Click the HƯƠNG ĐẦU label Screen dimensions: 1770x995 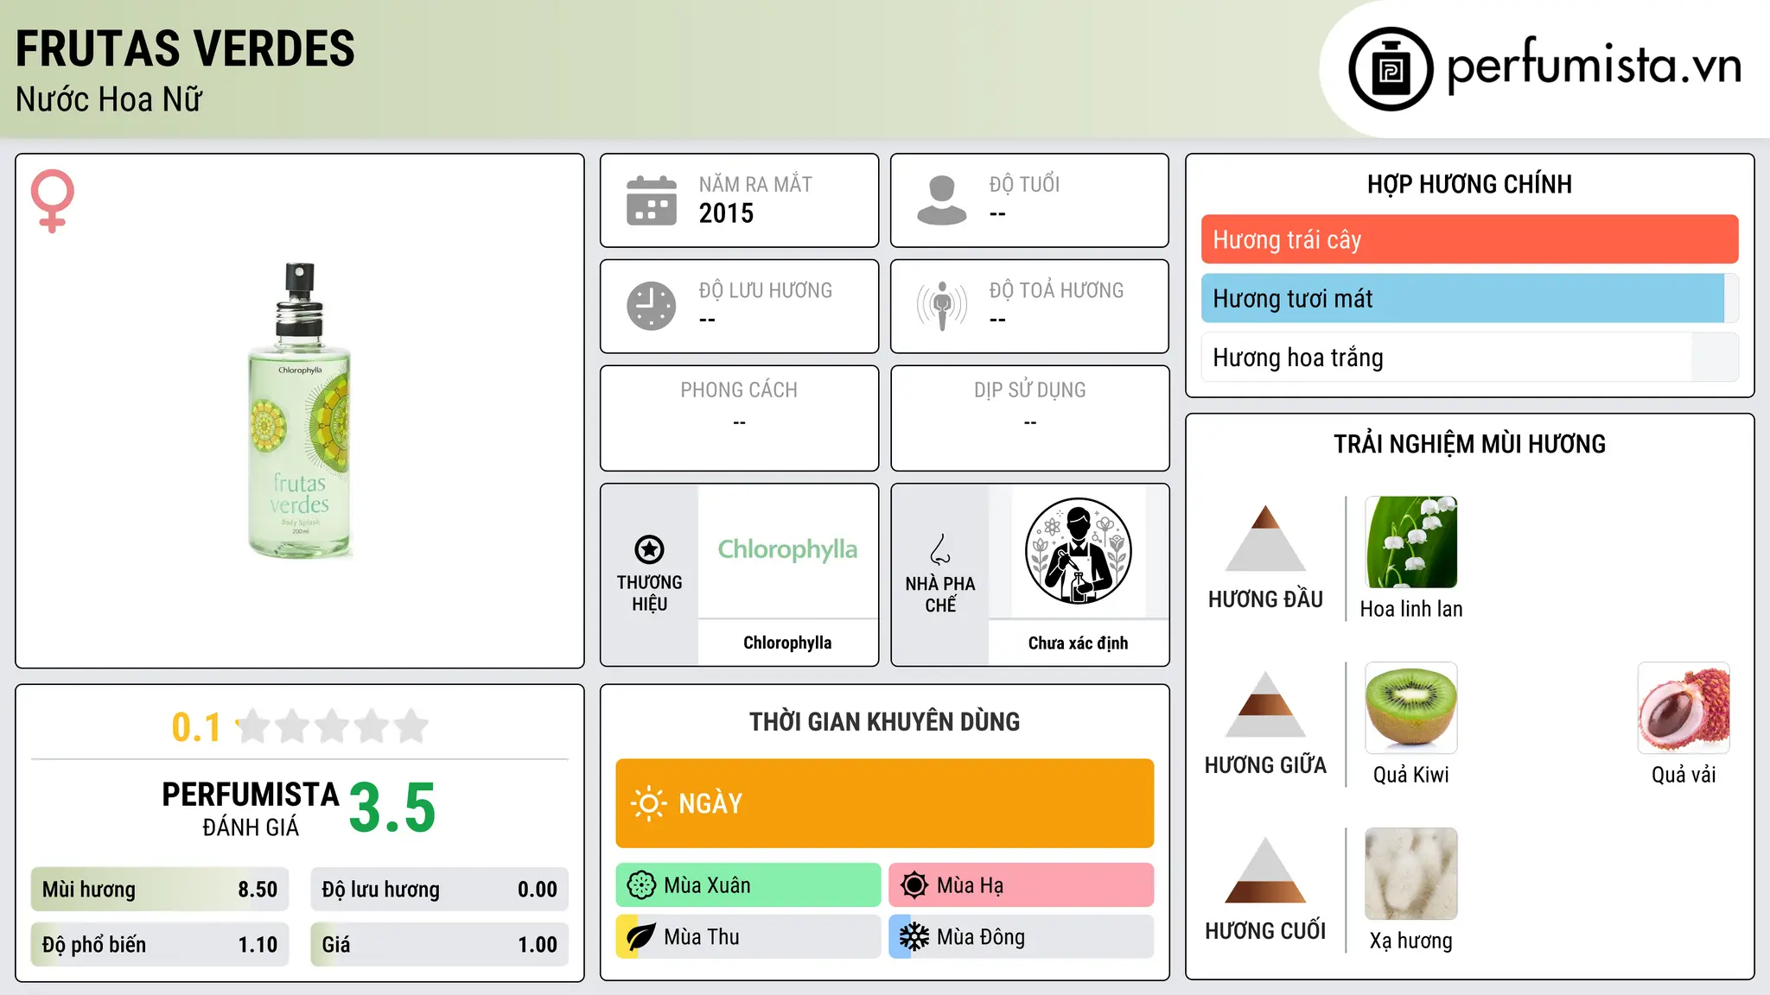coord(1265,599)
